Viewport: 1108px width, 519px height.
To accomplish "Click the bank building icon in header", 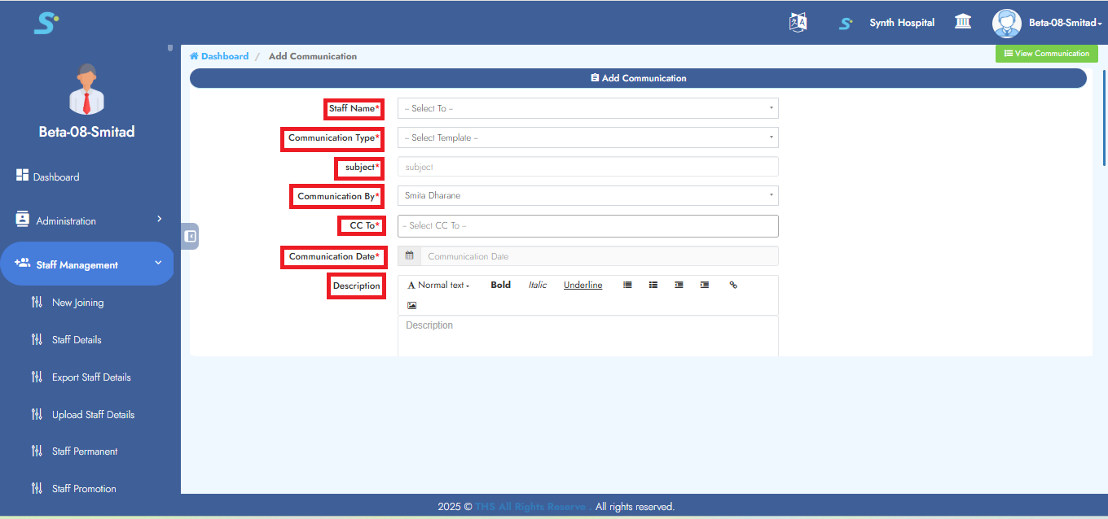I will [963, 22].
